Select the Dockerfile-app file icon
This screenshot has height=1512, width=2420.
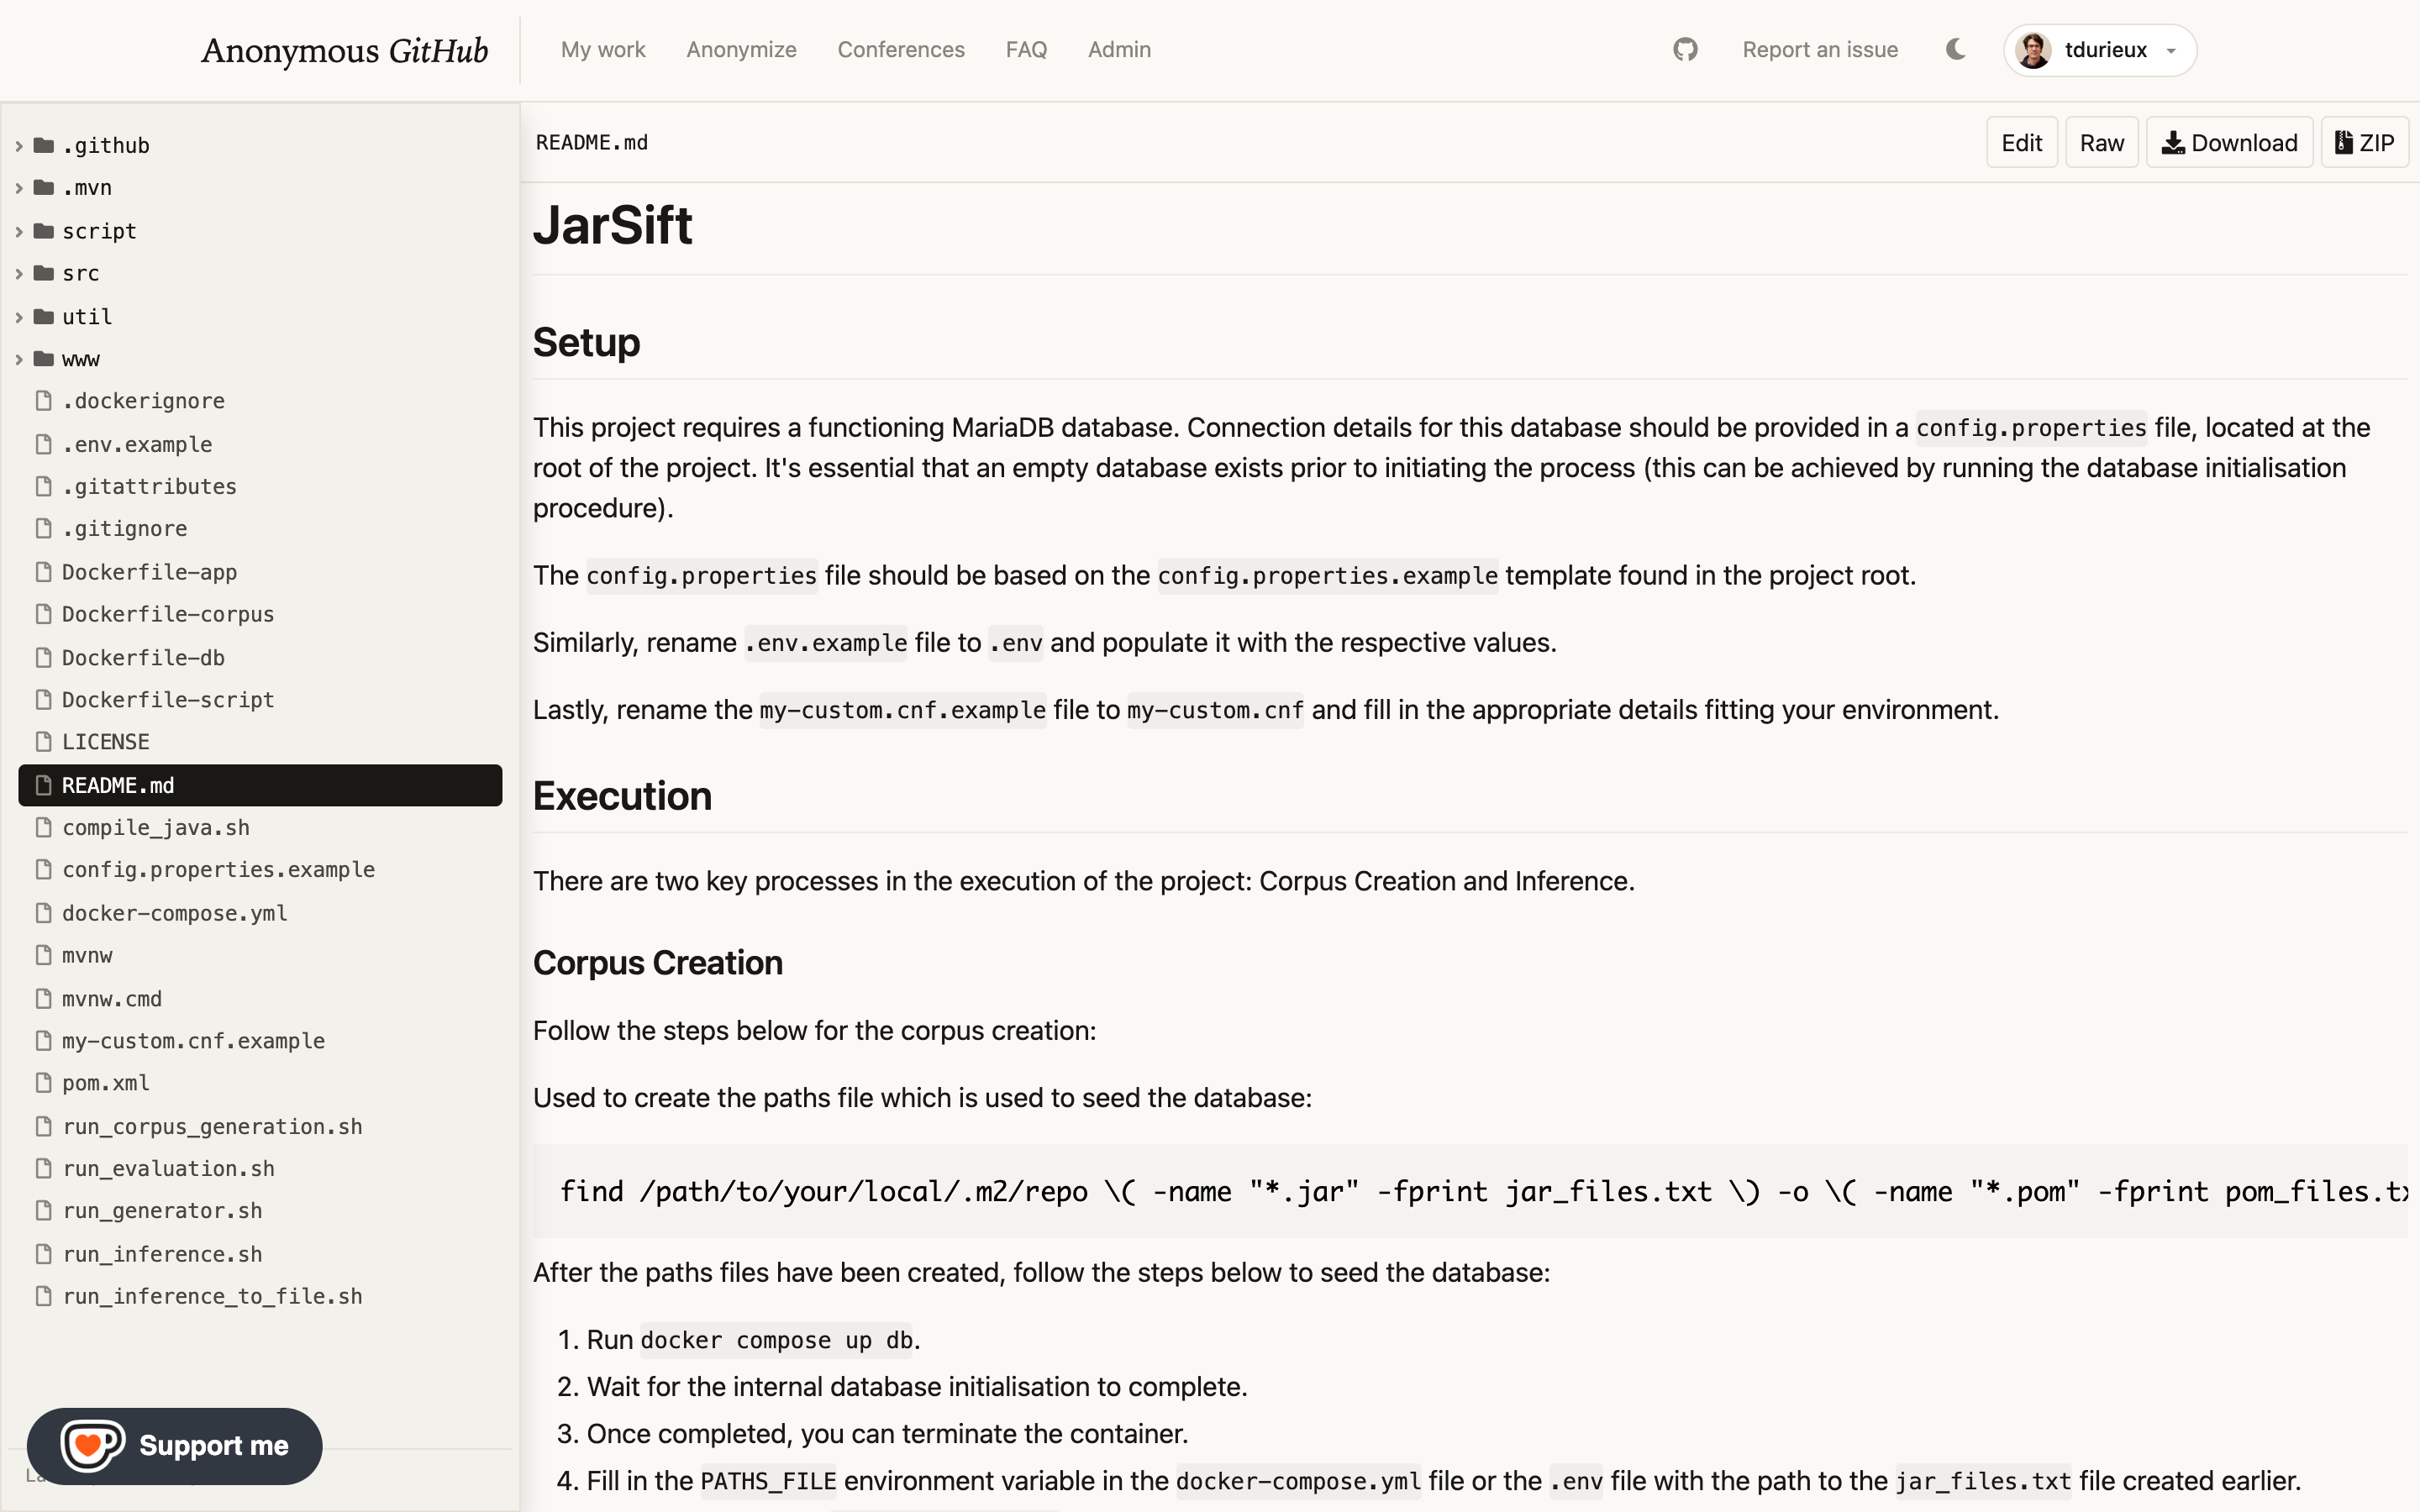[43, 572]
